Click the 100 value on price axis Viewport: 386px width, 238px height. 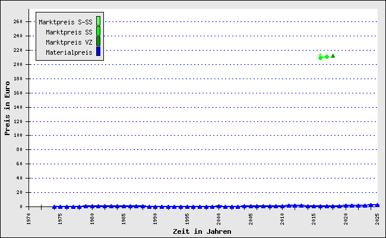[x=17, y=136]
